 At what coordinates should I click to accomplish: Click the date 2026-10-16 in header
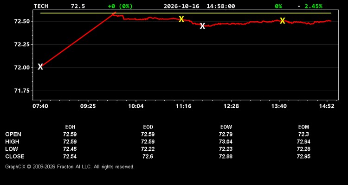tap(181, 6)
